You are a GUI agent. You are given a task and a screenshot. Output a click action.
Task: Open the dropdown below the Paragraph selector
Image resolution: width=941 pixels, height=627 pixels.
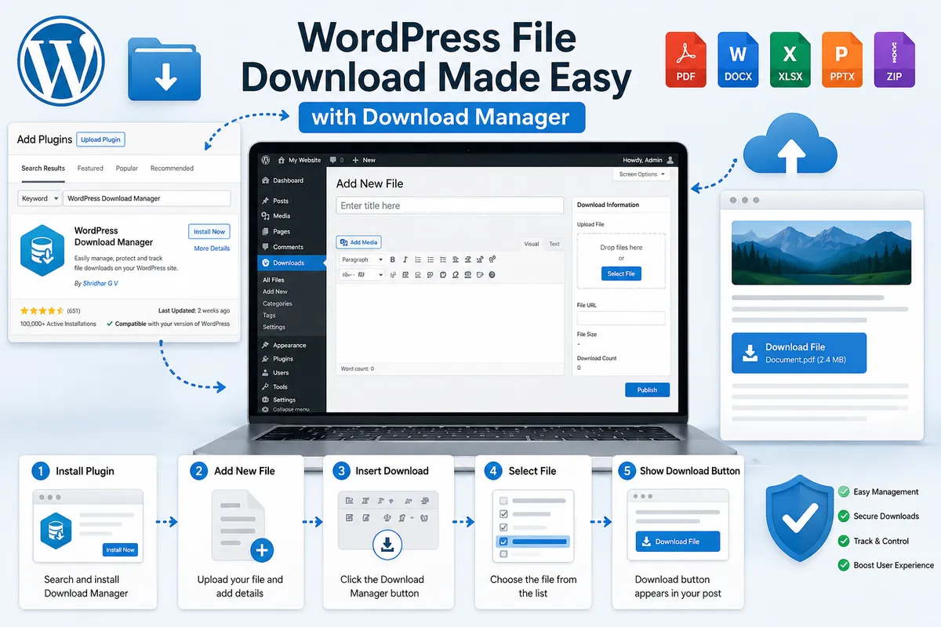tap(362, 274)
